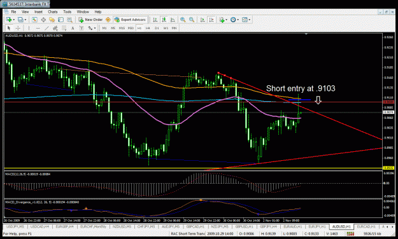Viewport: 398px width, 239px height.
Task: Open the Periods clock dropdown arrow
Action: pos(238,20)
